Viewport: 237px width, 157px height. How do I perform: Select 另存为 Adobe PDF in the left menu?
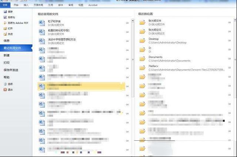[16, 23]
